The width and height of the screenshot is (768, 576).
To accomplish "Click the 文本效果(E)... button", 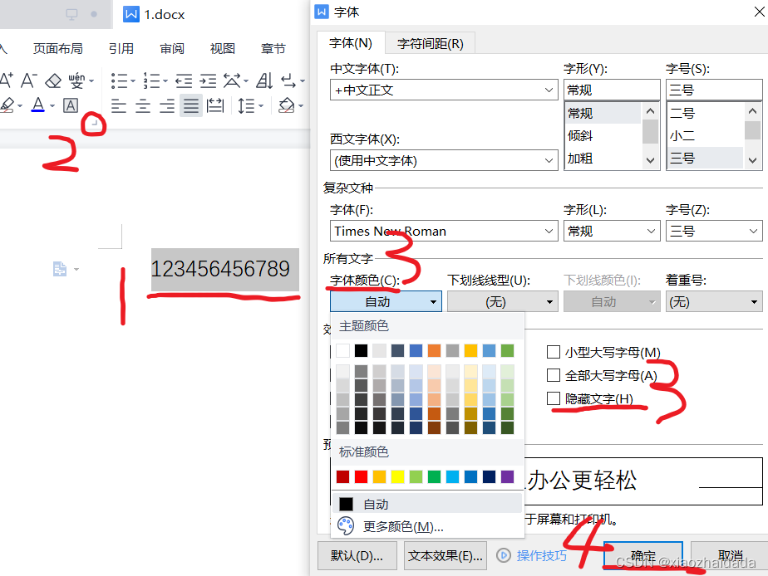I will (x=446, y=555).
